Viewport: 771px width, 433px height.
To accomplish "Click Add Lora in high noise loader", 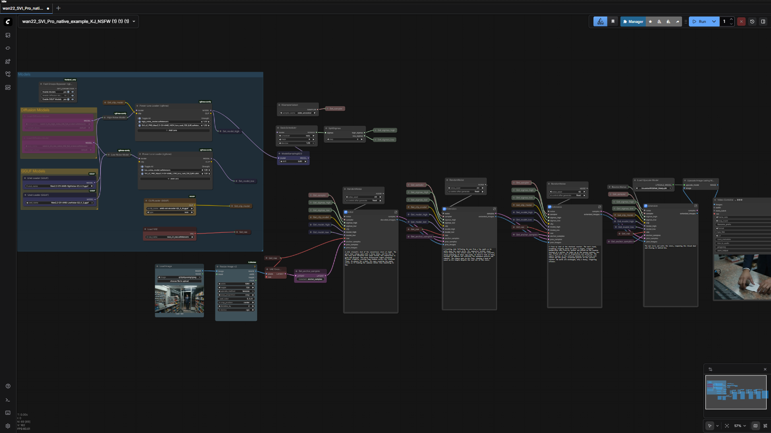I will [x=173, y=130].
